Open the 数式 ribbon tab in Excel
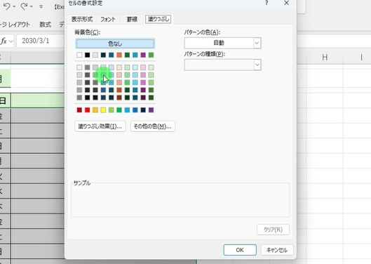The width and height of the screenshot is (371, 264). [x=45, y=25]
